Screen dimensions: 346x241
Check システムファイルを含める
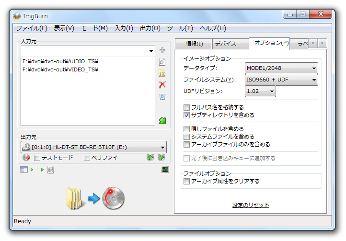pos(187,137)
